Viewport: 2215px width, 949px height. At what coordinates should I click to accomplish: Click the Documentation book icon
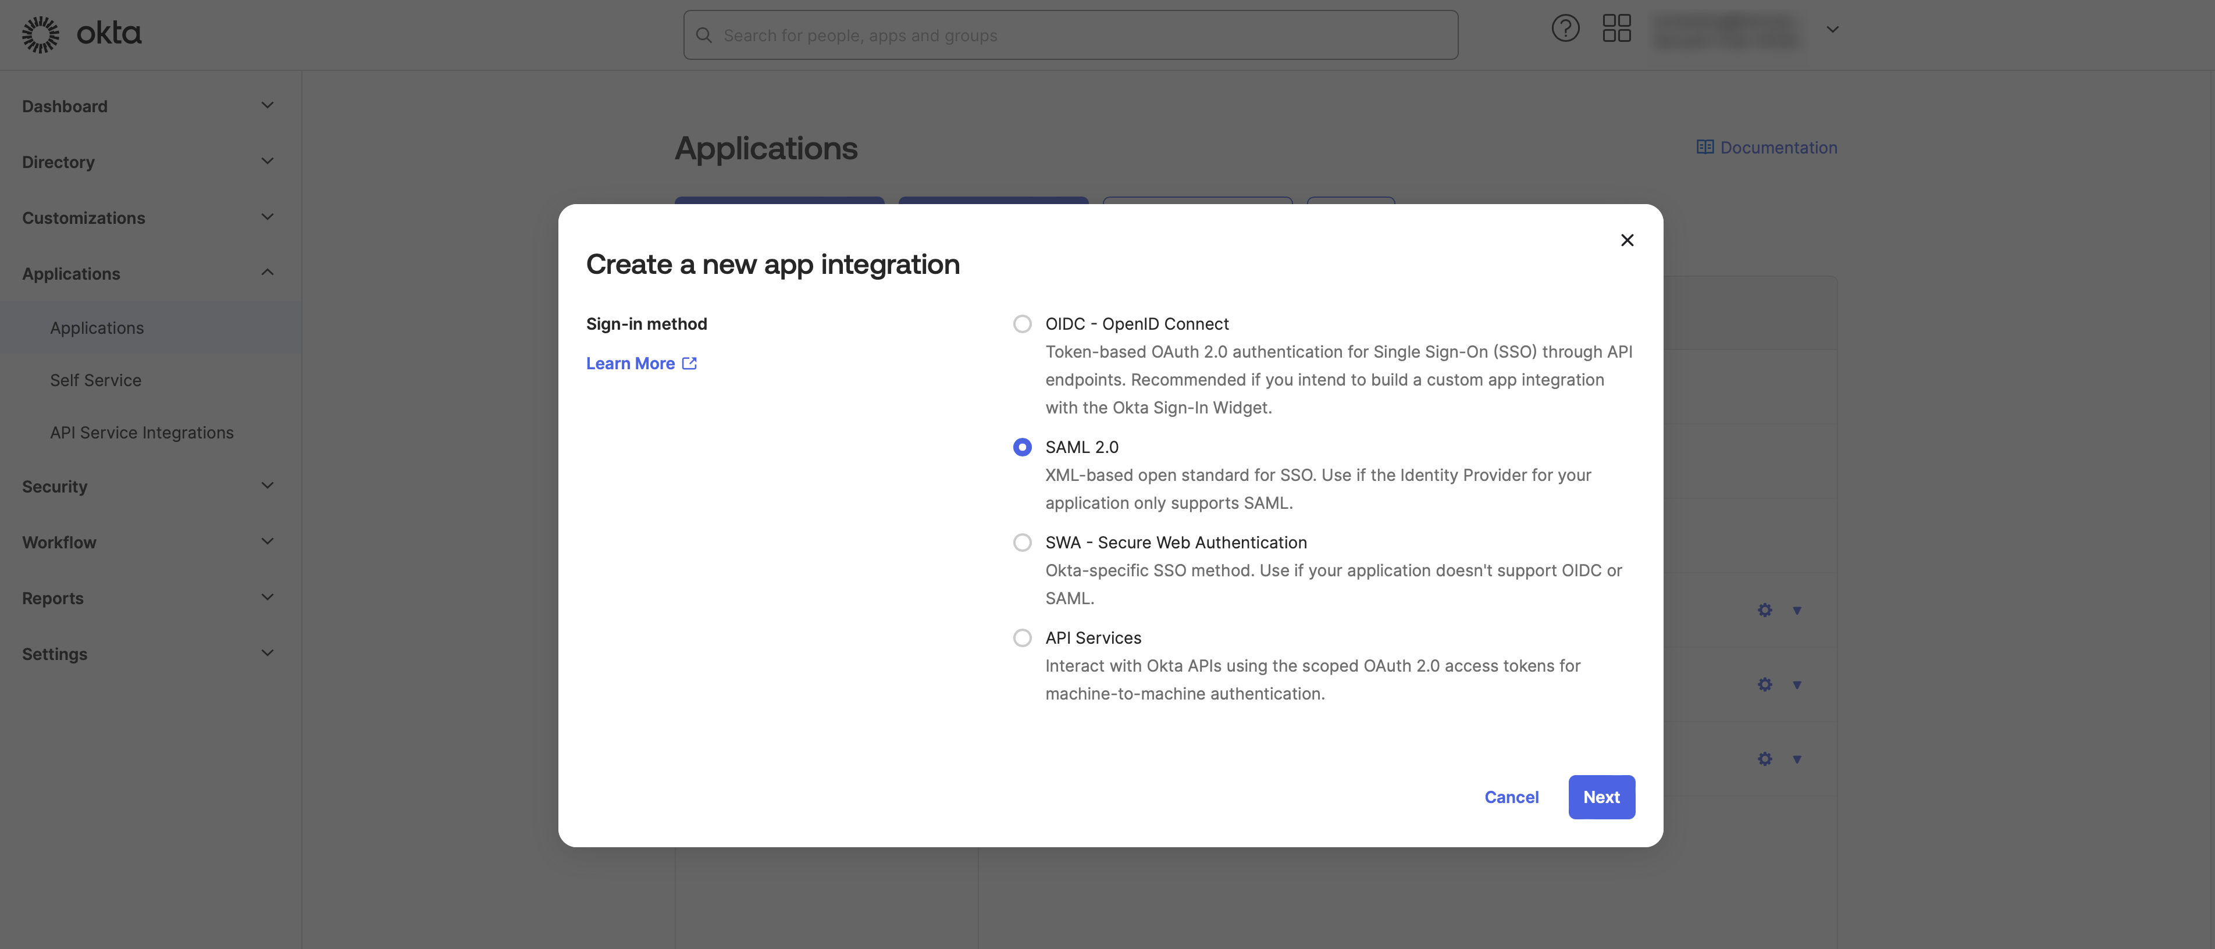pyautogui.click(x=1704, y=147)
